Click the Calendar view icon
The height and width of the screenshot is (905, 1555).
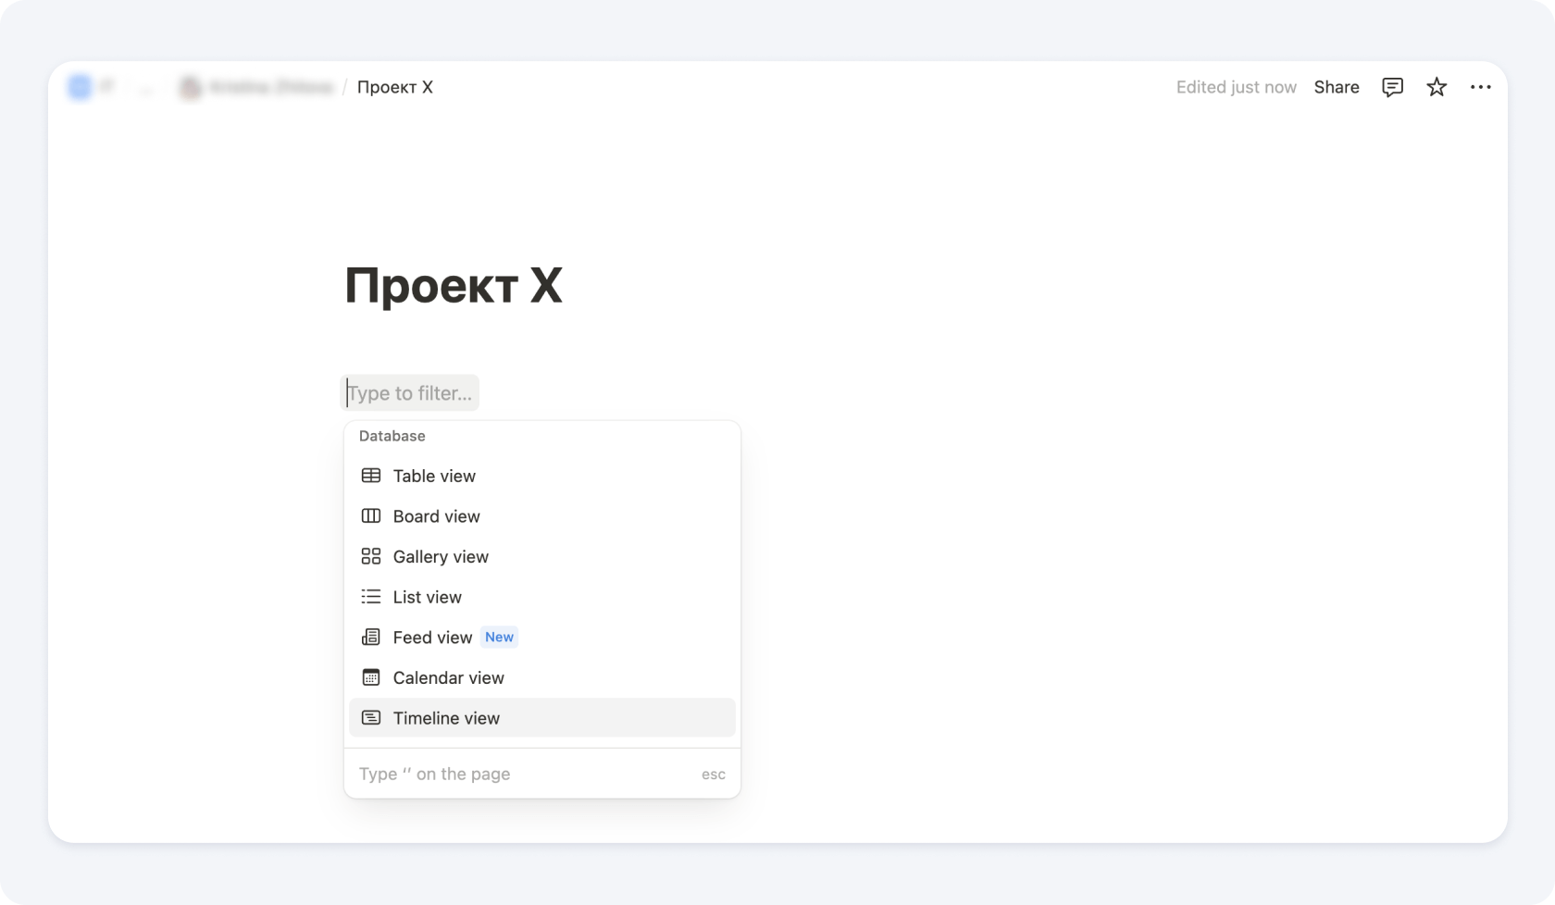click(371, 677)
